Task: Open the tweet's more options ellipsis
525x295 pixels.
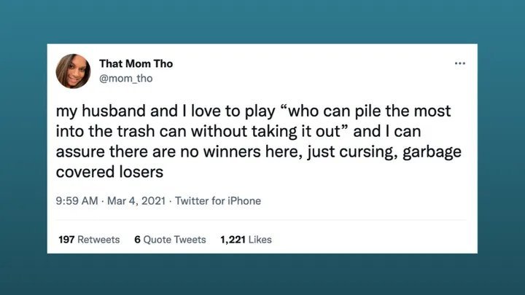Action: tap(459, 63)
